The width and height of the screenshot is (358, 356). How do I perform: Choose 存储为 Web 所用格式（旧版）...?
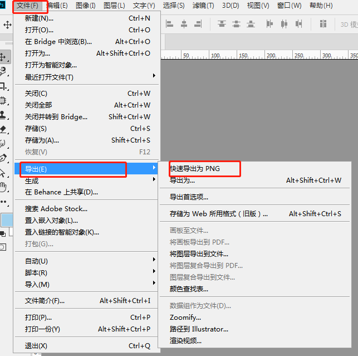[x=255, y=213]
